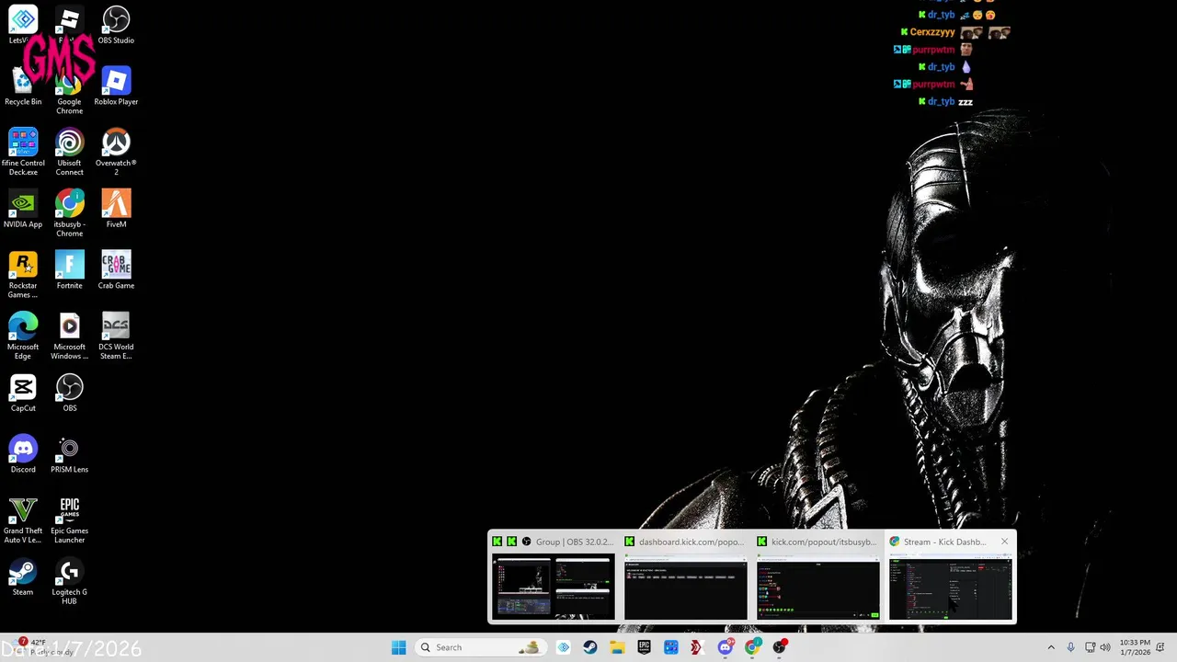Launch the Discord desktop icon
The width and height of the screenshot is (1177, 662).
pos(23,454)
